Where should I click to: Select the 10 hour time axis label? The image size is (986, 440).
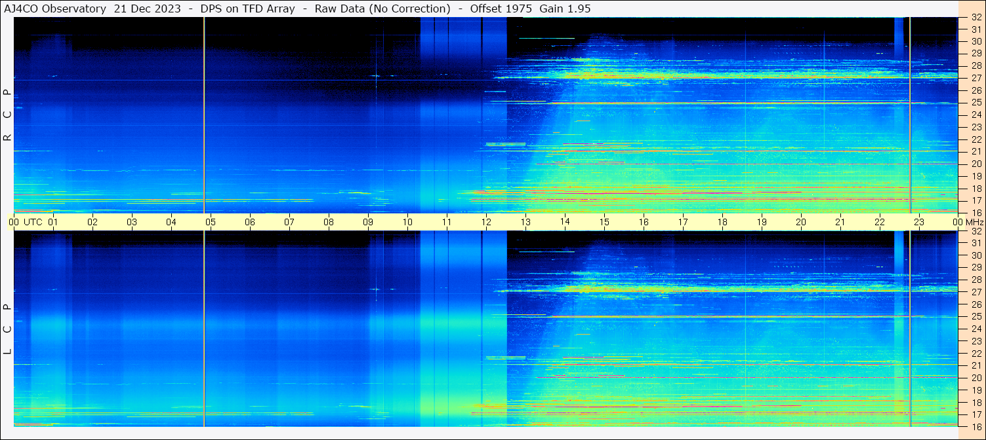click(407, 222)
